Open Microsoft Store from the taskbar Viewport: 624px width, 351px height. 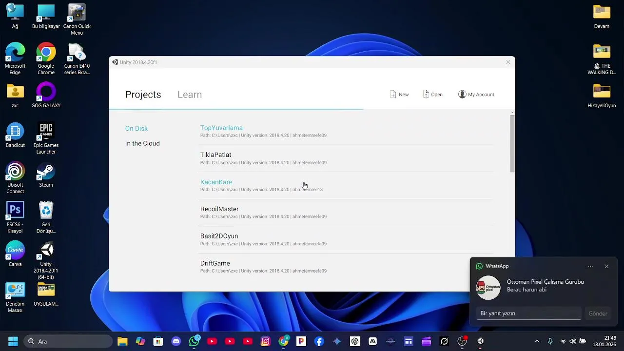pyautogui.click(x=158, y=341)
